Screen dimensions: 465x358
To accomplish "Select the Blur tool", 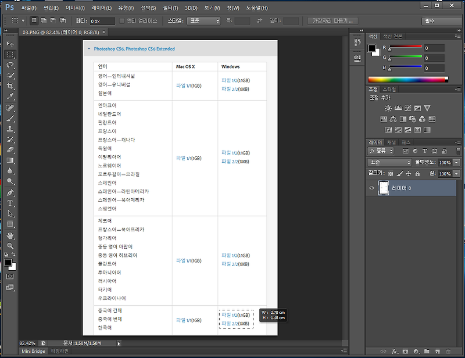I will tap(10, 171).
